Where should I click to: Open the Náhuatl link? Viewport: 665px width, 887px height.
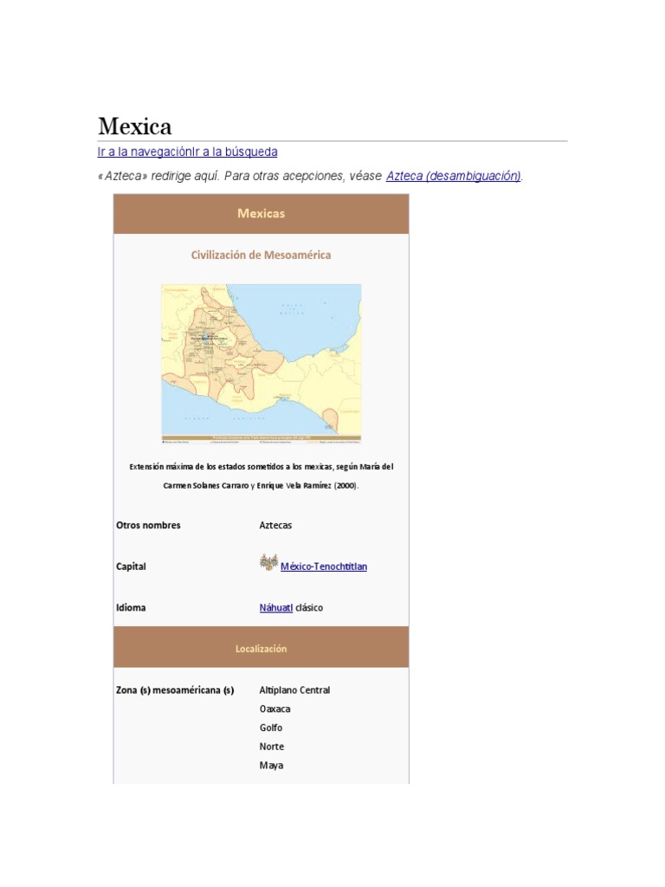[x=276, y=607]
